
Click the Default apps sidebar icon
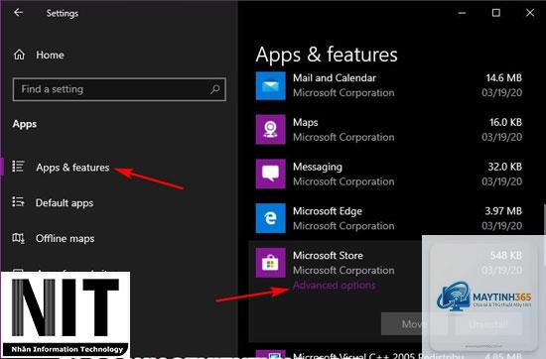point(18,201)
